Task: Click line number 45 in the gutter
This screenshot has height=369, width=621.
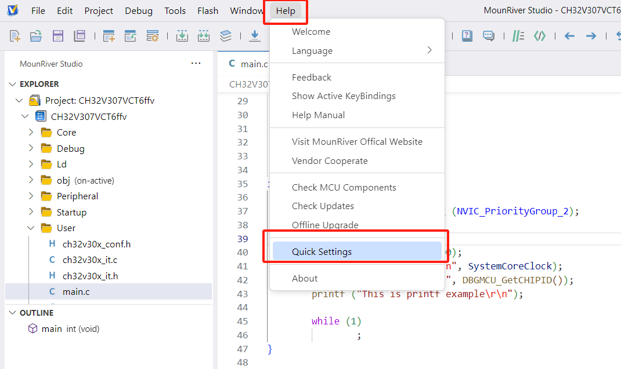Action: tap(243, 321)
